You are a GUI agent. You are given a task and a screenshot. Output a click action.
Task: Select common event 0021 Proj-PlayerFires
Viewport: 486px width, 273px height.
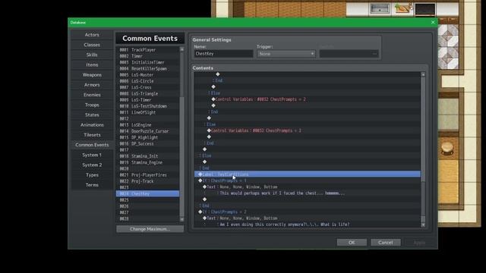147,175
